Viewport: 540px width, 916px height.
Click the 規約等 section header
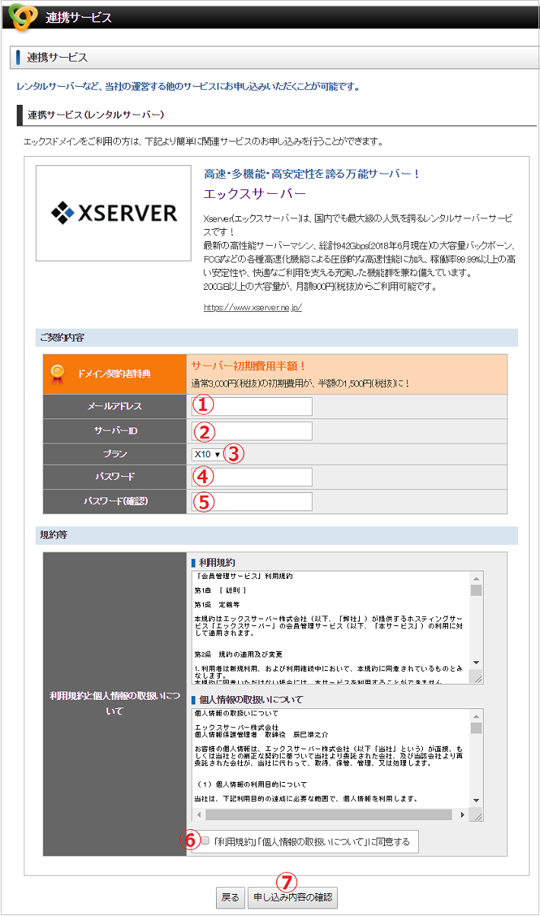(x=277, y=535)
